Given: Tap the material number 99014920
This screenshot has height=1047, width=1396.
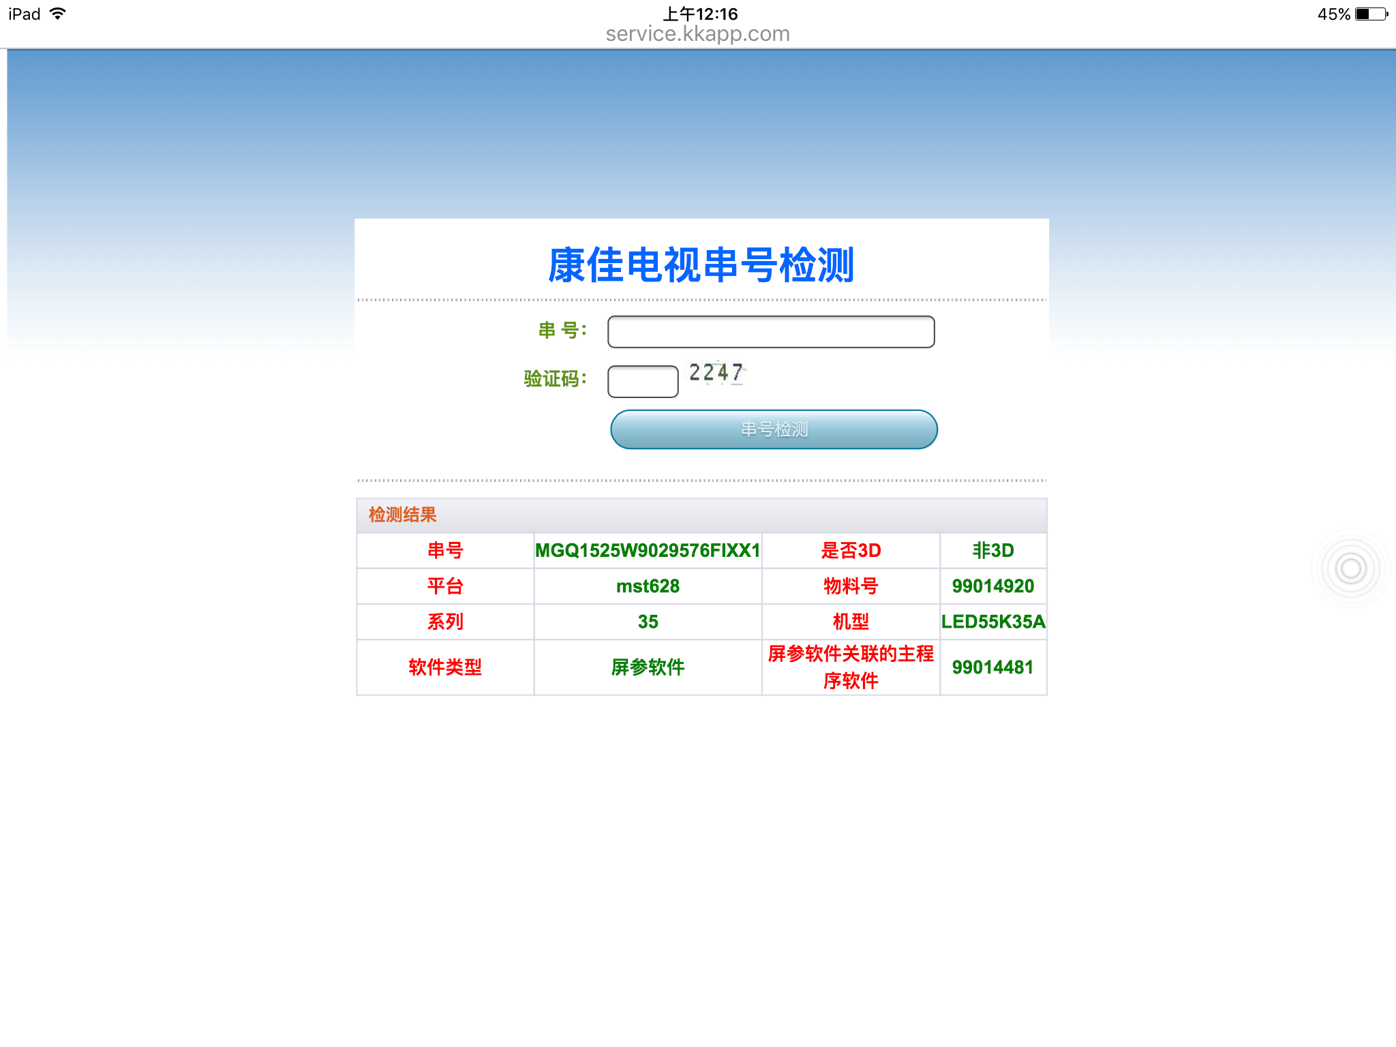Looking at the screenshot, I should click(993, 586).
